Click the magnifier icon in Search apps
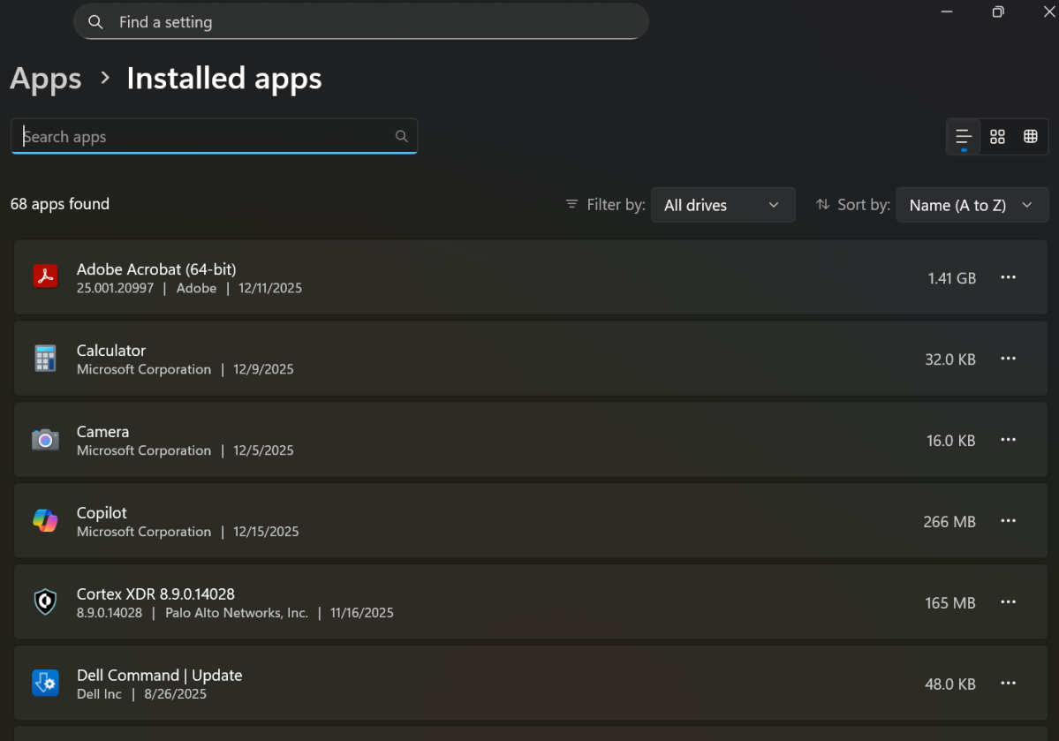Image resolution: width=1059 pixels, height=741 pixels. click(x=401, y=136)
